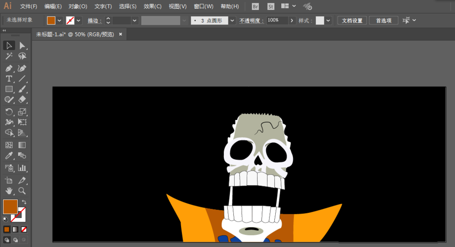
Task: Open the 对象(O) menu
Action: [78, 6]
